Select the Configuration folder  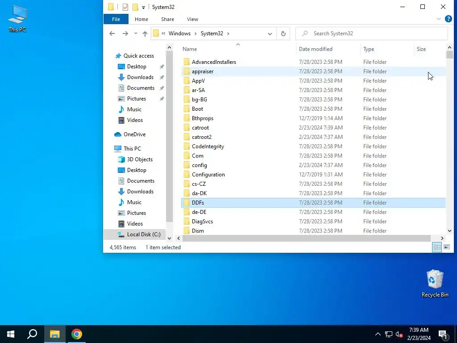point(208,175)
